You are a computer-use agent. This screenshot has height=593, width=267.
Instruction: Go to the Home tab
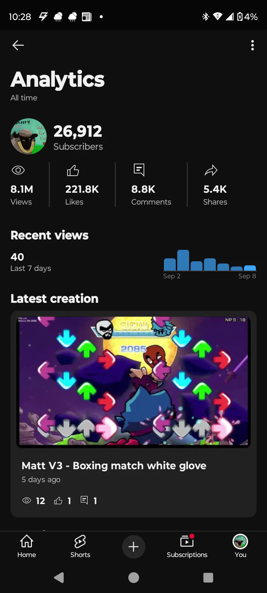point(27,546)
